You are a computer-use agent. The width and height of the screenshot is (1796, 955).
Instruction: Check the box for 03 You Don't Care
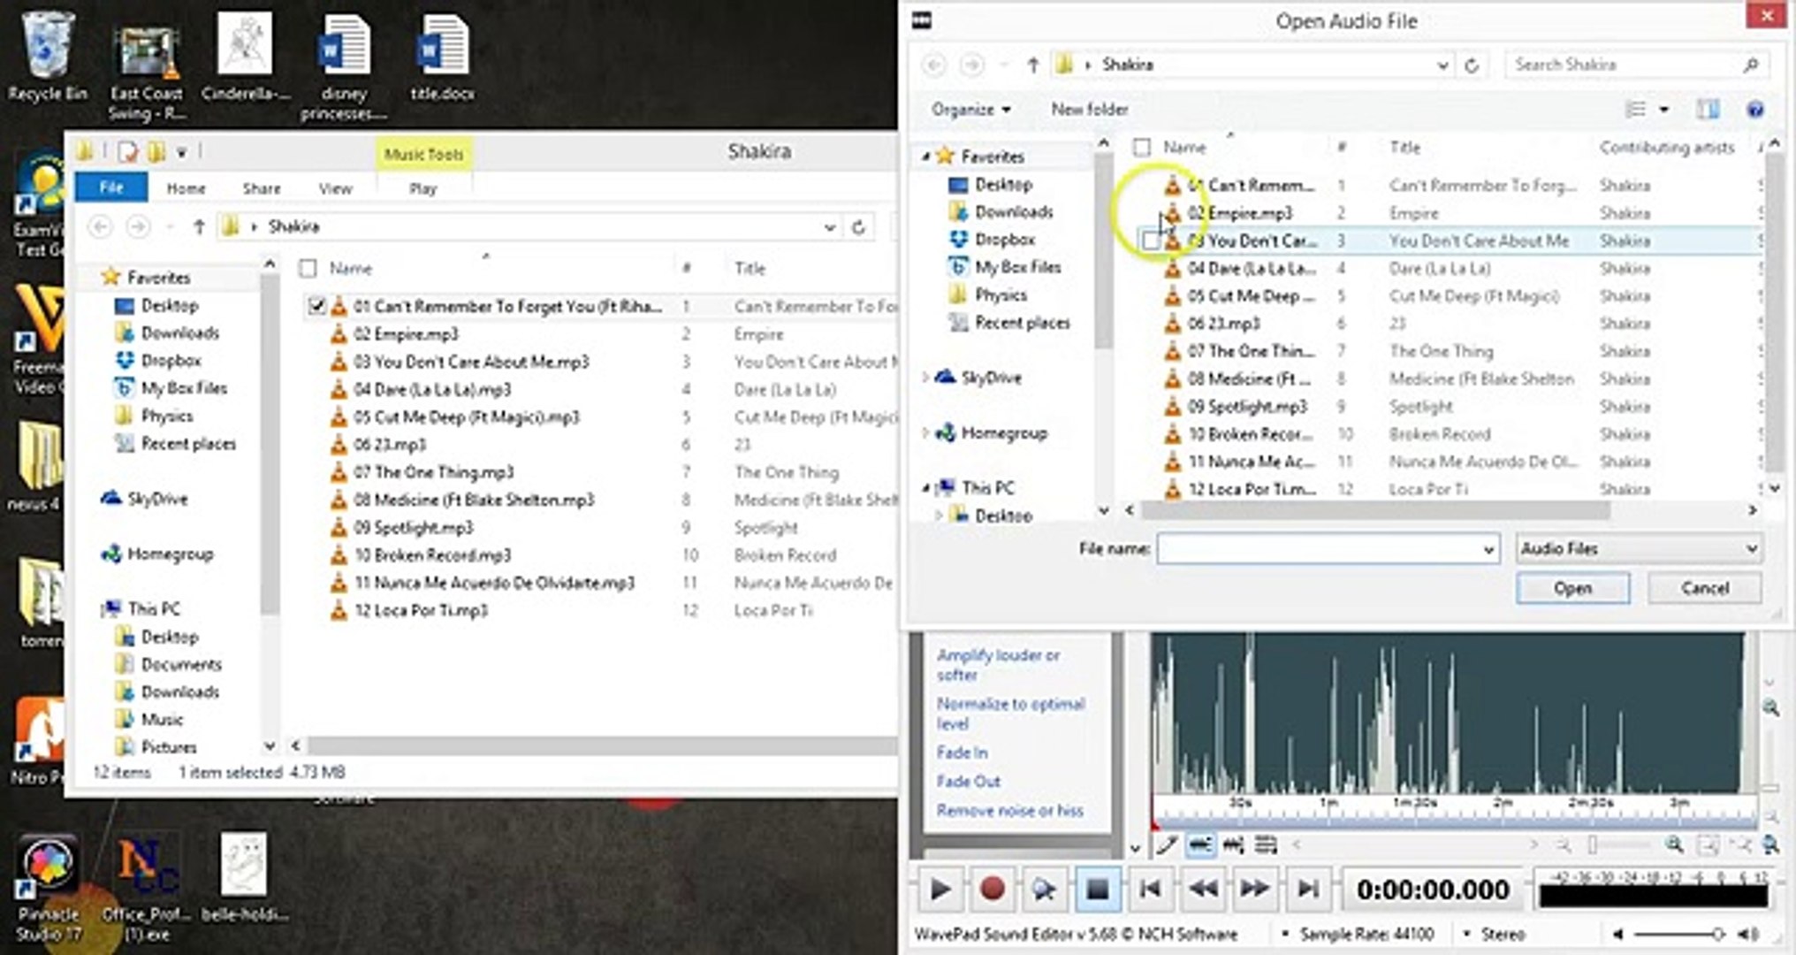point(1151,241)
